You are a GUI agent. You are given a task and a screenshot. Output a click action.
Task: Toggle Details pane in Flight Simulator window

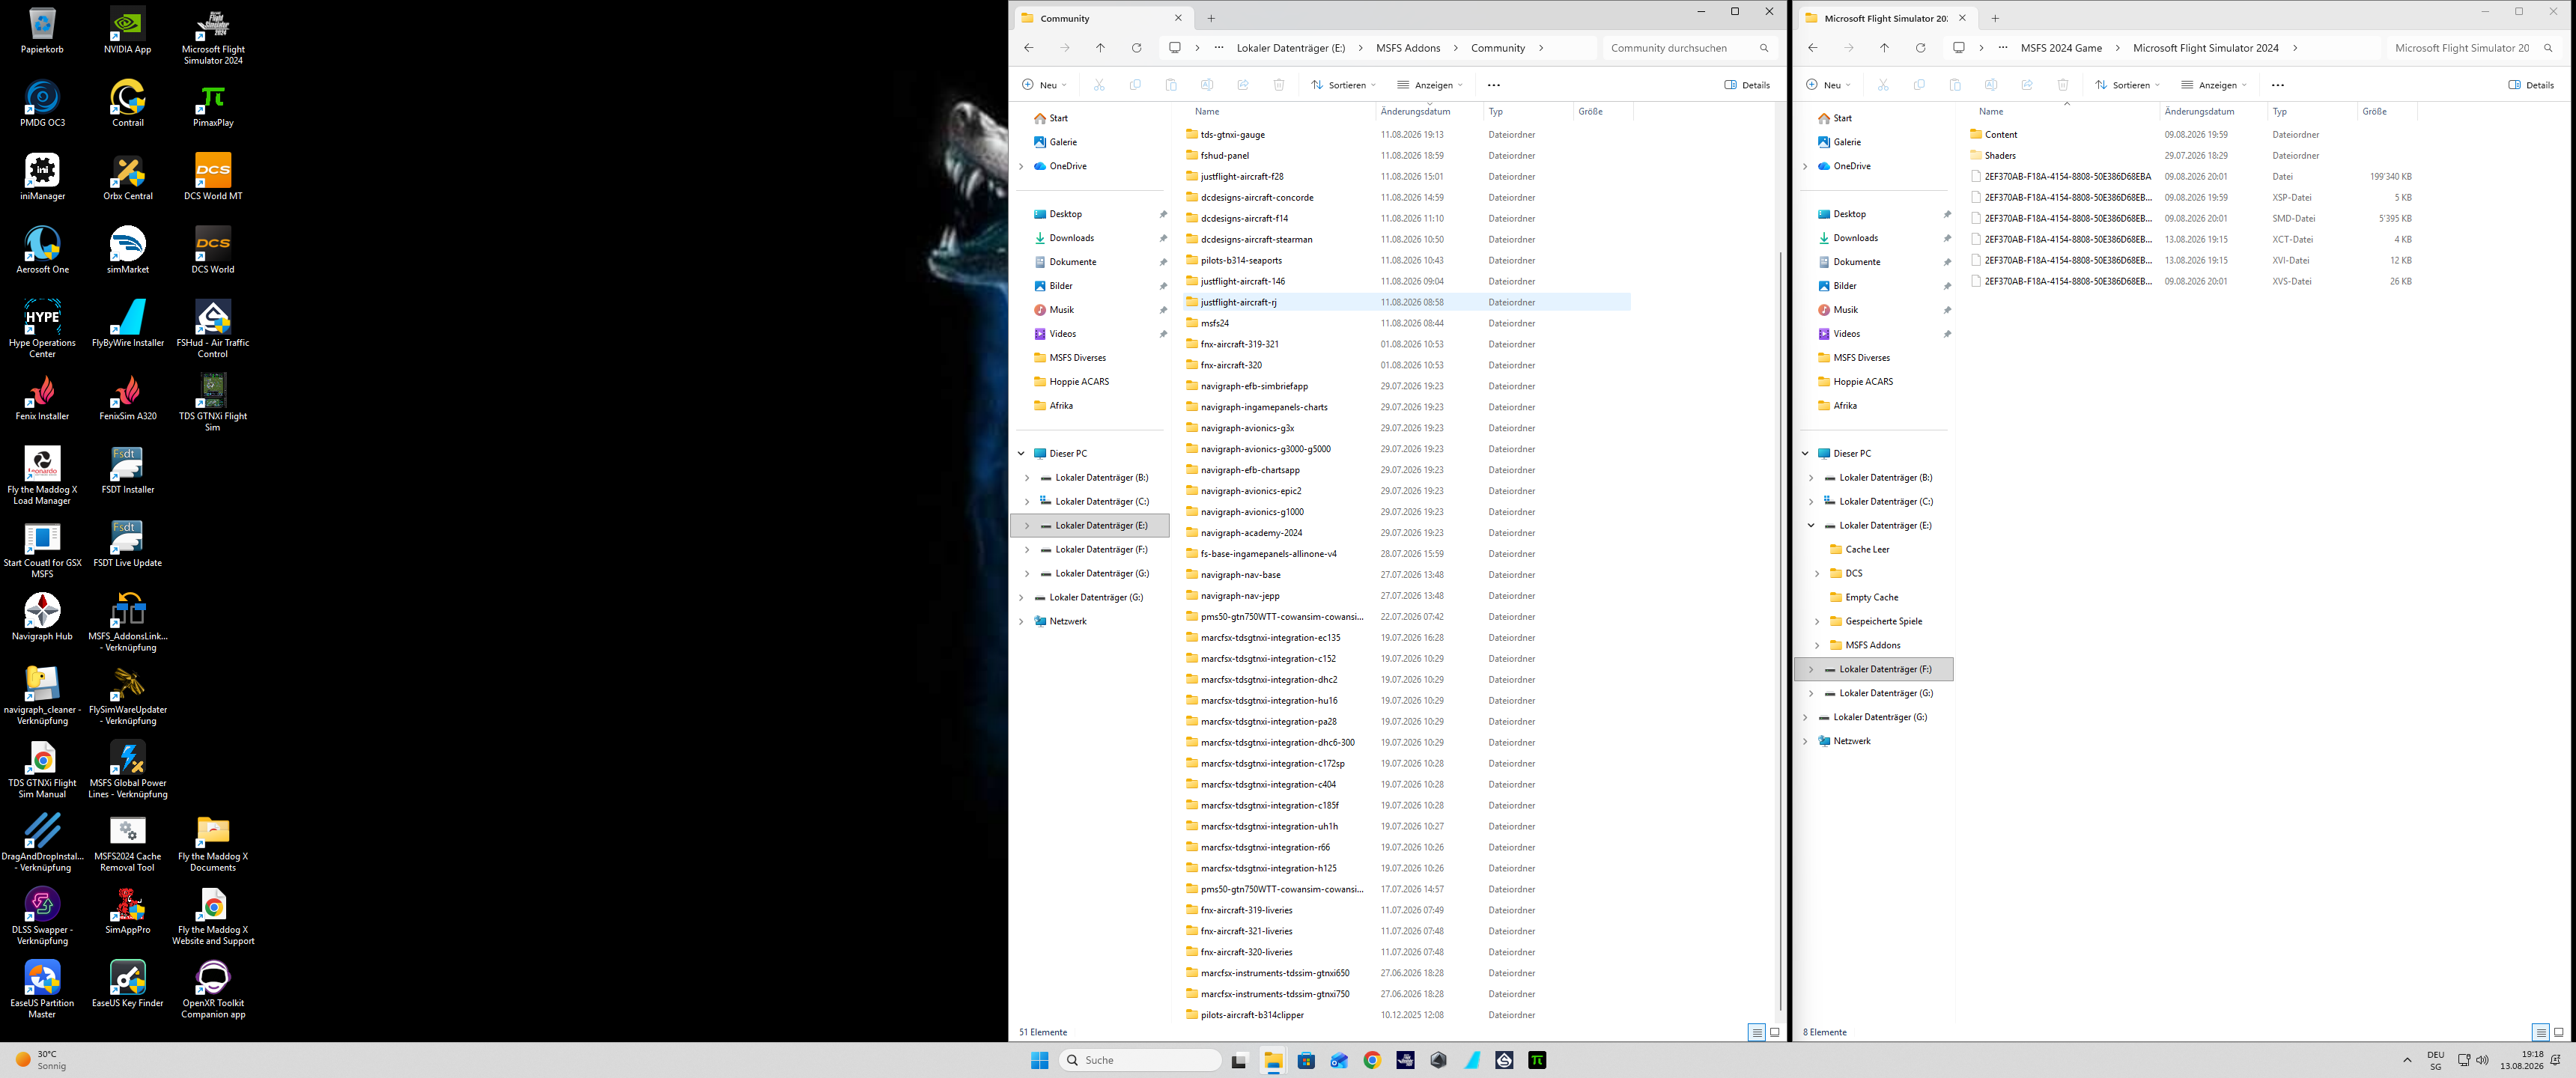(2531, 85)
